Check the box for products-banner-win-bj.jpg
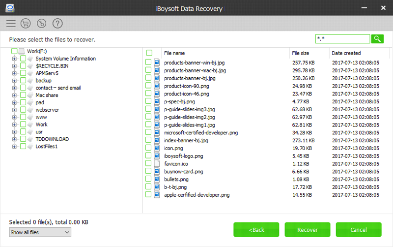This screenshot has width=393, height=247. [x=149, y=63]
